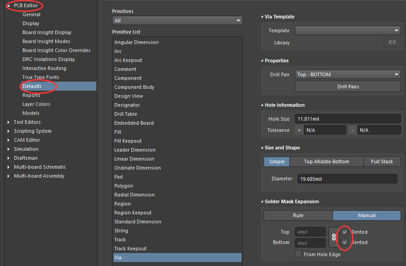Open the Via Template dropdown

coord(348,31)
